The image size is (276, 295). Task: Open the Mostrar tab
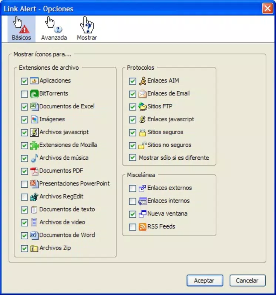(x=87, y=29)
